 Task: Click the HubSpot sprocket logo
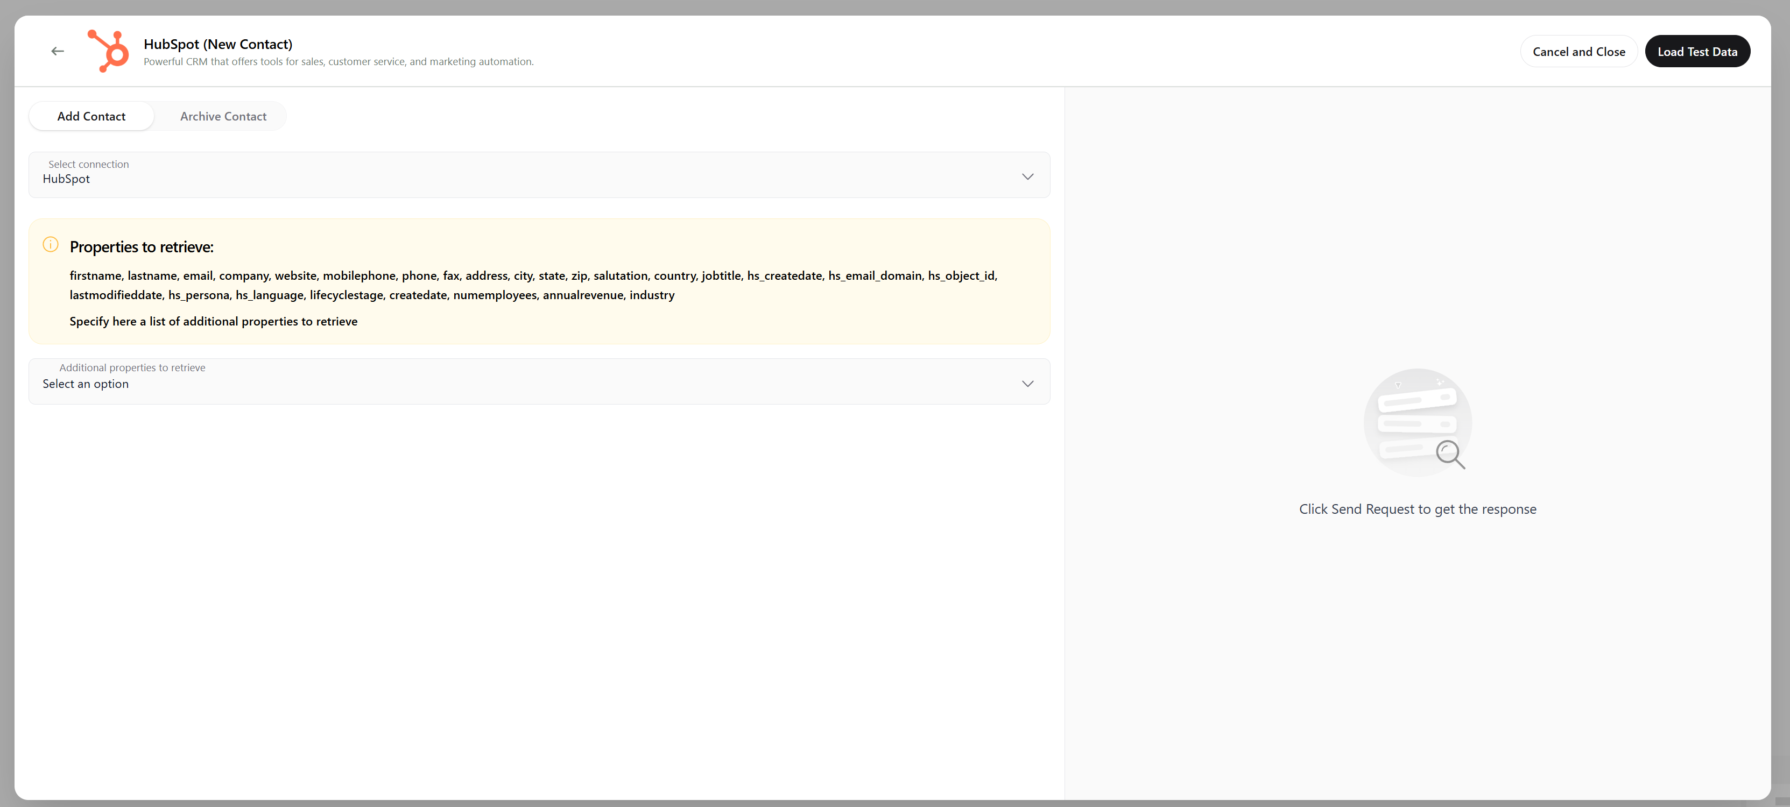click(x=108, y=52)
